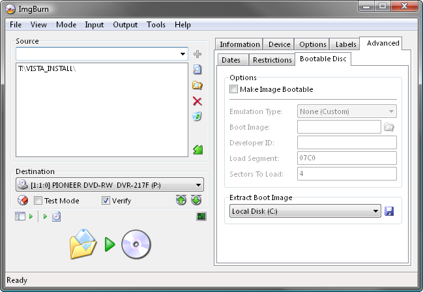Click the browse for folder icon
The width and height of the screenshot is (423, 292).
[197, 85]
